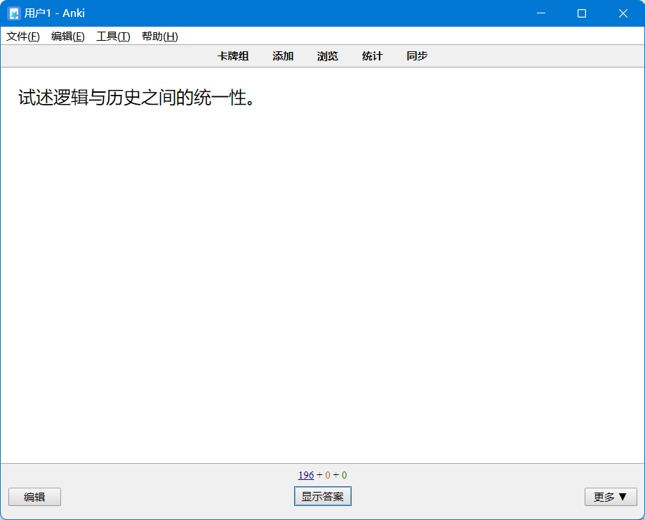Viewport: 645px width, 520px height.
Task: Click the 显示答案 button
Action: click(323, 496)
